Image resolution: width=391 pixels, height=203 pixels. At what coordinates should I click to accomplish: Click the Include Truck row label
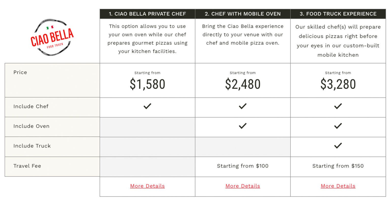(x=32, y=146)
